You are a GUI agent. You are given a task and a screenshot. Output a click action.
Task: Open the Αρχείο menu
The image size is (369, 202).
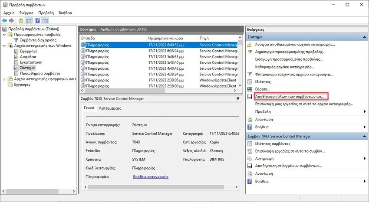click(9, 13)
